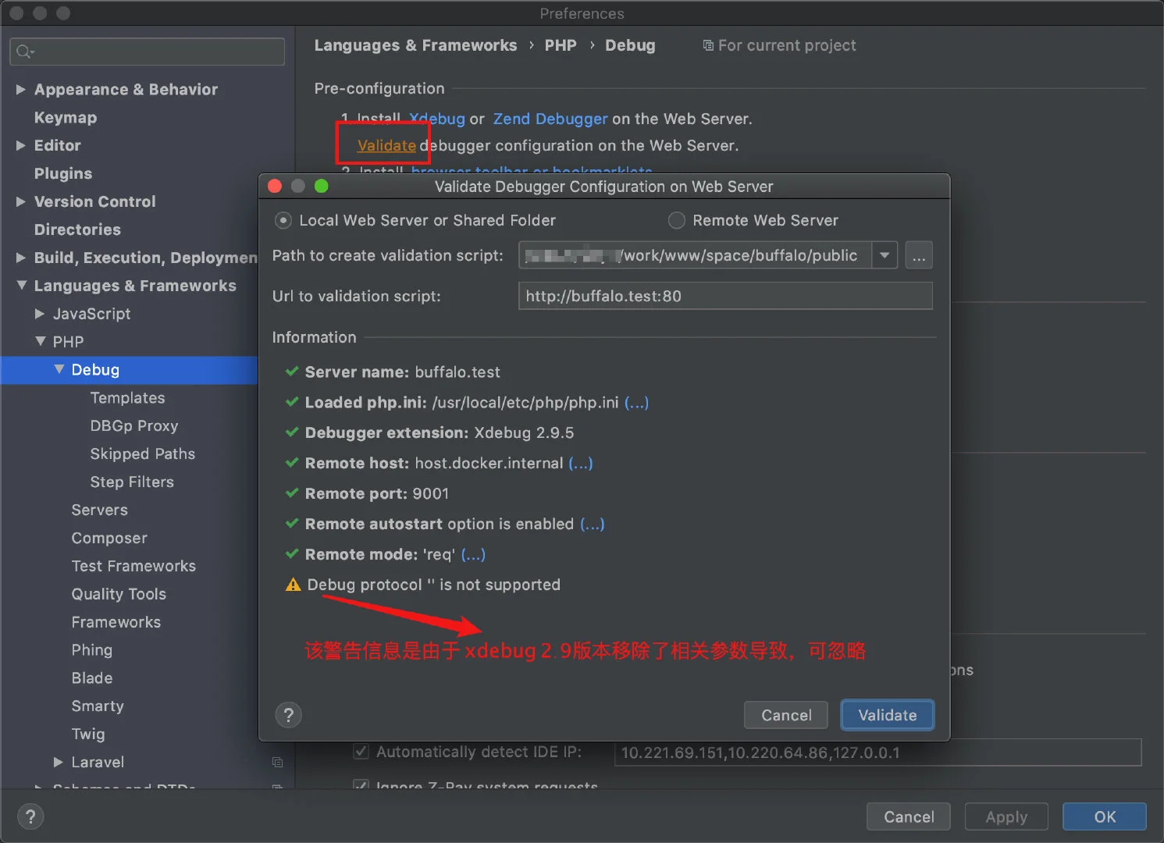
Task: Click the project-level icon beside Laravel
Action: (277, 762)
